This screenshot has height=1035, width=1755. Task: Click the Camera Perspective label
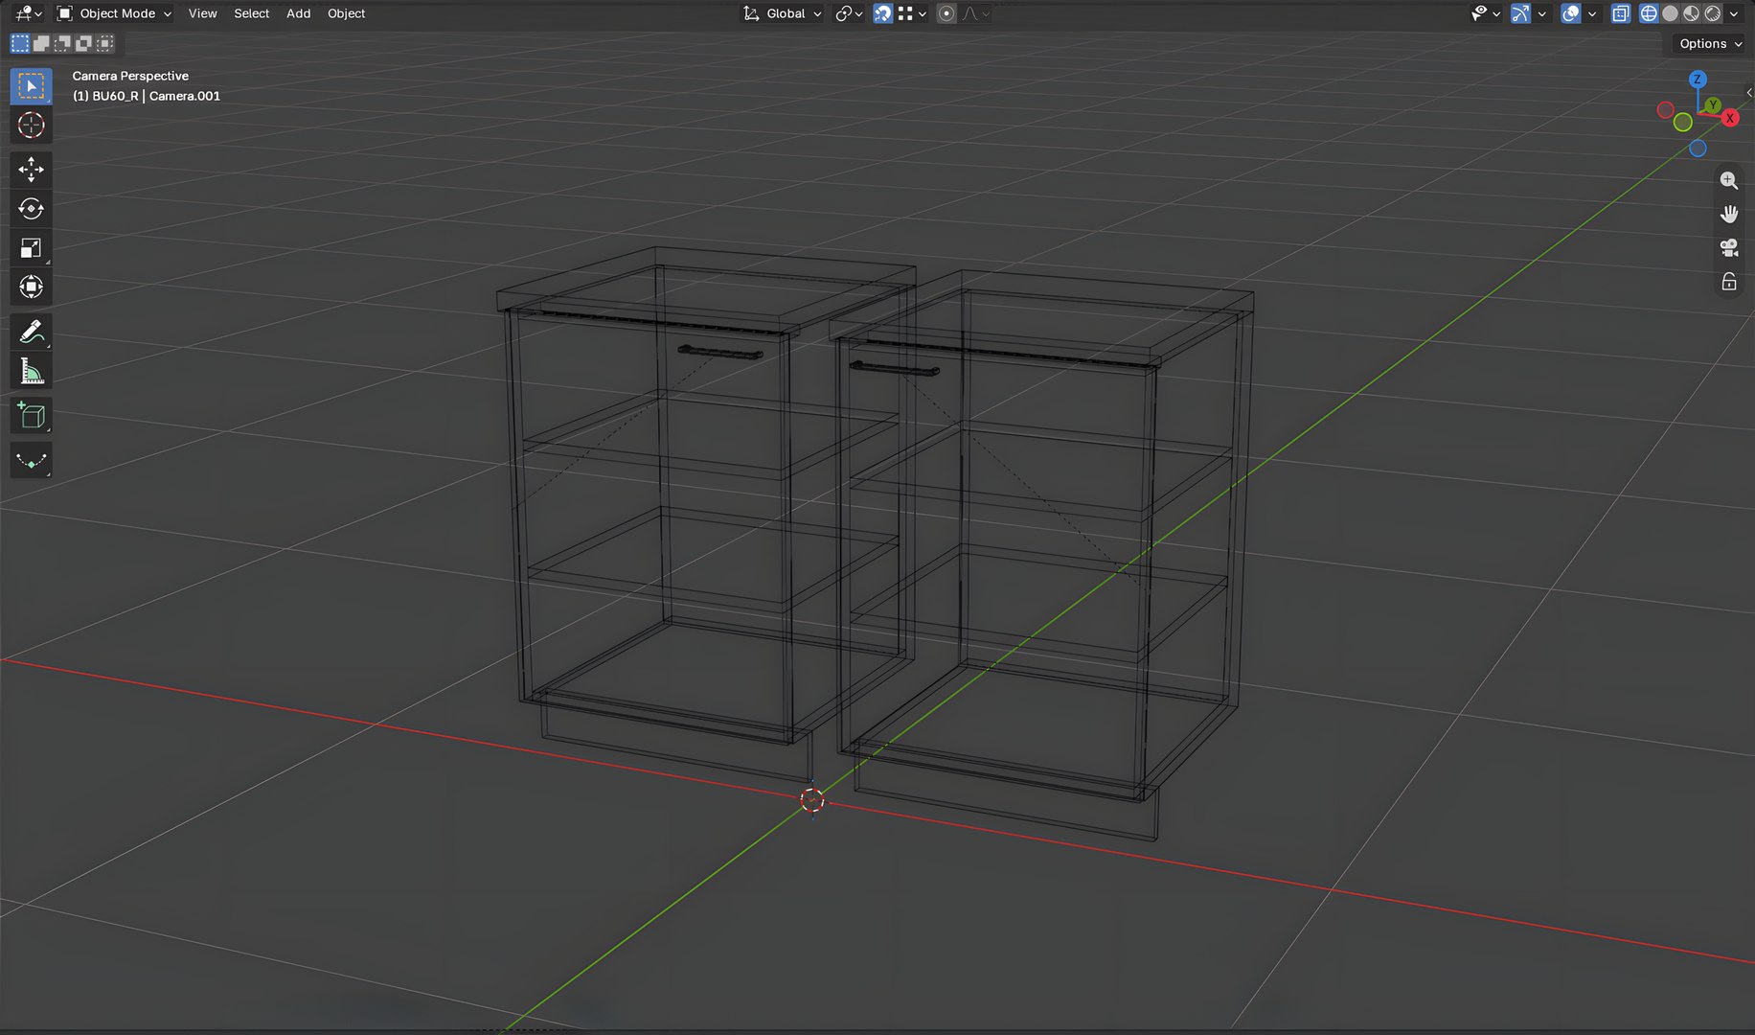[130, 76]
